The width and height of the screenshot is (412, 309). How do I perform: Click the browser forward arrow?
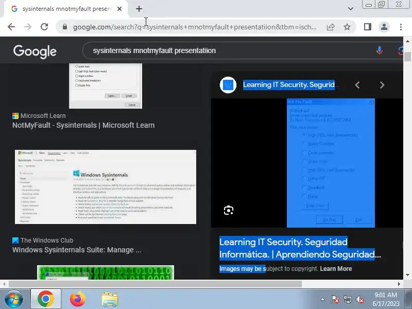tap(28, 27)
